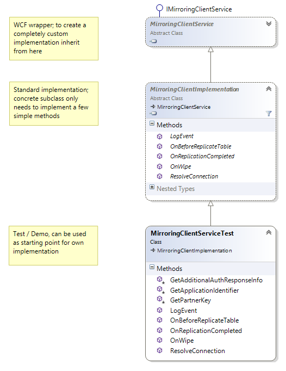Image resolution: width=286 pixels, height=371 pixels.
Task: Click the MirroringClientServiceTest class title
Action: pyautogui.click(x=192, y=233)
